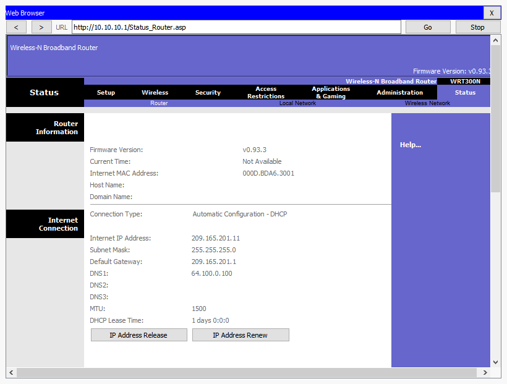Select the Access Restrictions tab
Screen dimensions: 507x384
click(x=266, y=93)
